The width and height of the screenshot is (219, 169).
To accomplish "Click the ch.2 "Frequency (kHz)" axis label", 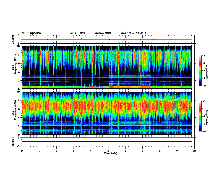I will tap(16, 110).
